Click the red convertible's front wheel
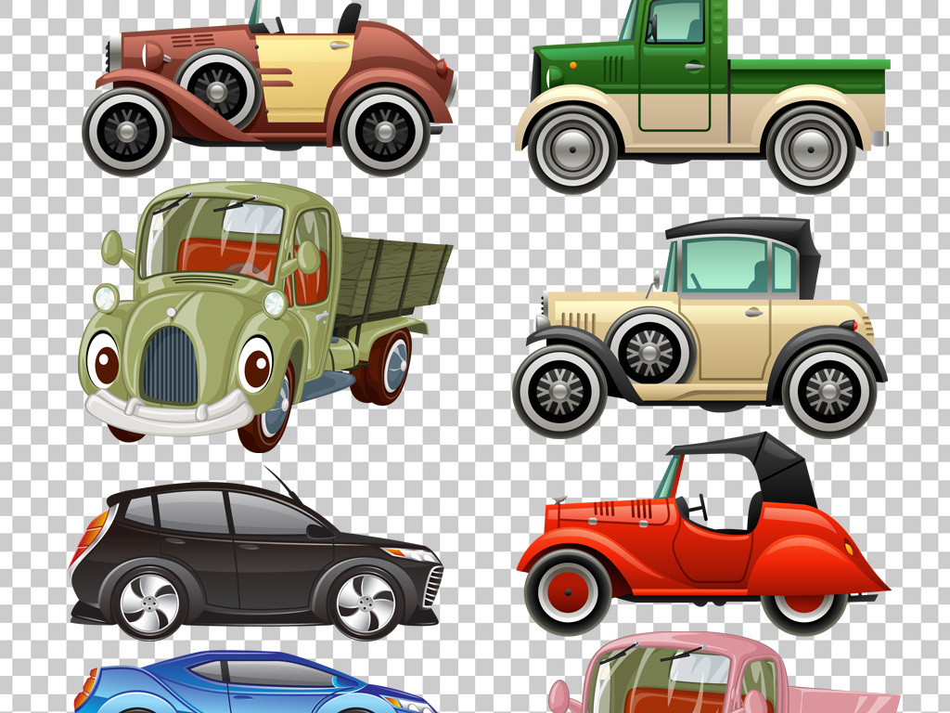The width and height of the screenshot is (950, 713). coord(569,591)
